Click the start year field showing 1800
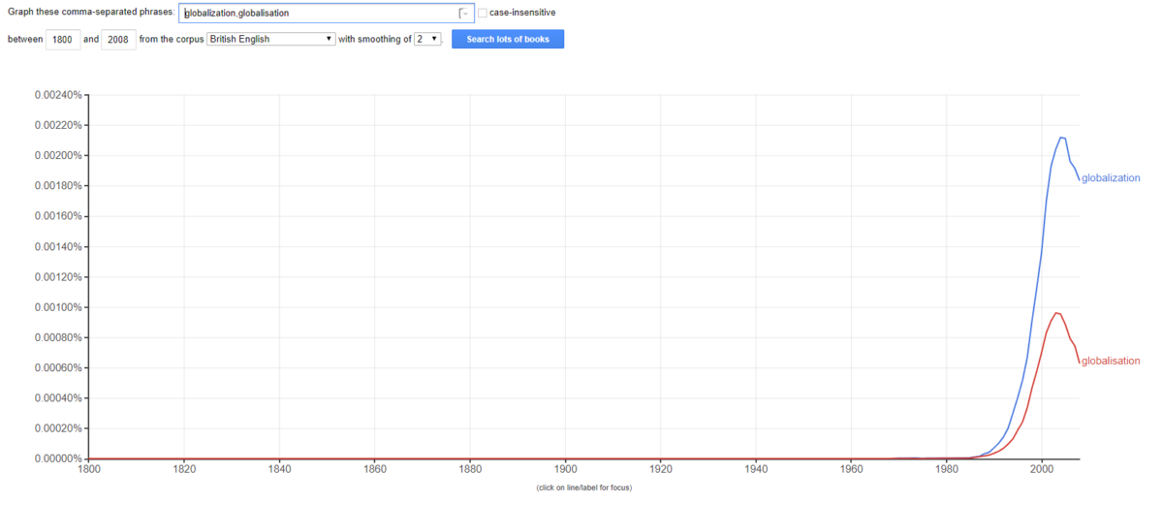 pyautogui.click(x=63, y=40)
